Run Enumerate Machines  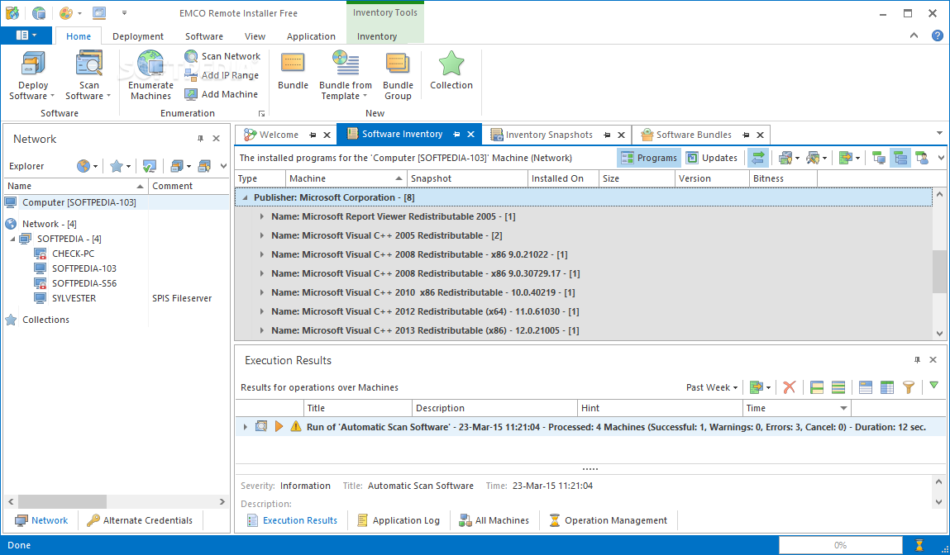click(x=150, y=76)
